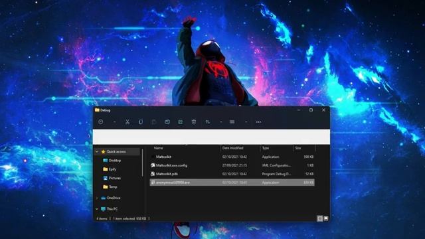
Task: Click the View layout icon
Action: tap(232, 122)
